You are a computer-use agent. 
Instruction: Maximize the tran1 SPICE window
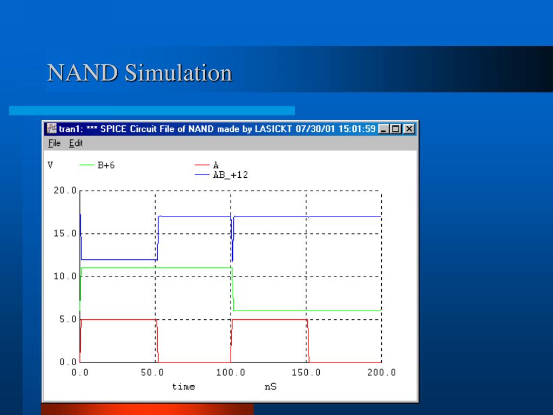click(396, 129)
